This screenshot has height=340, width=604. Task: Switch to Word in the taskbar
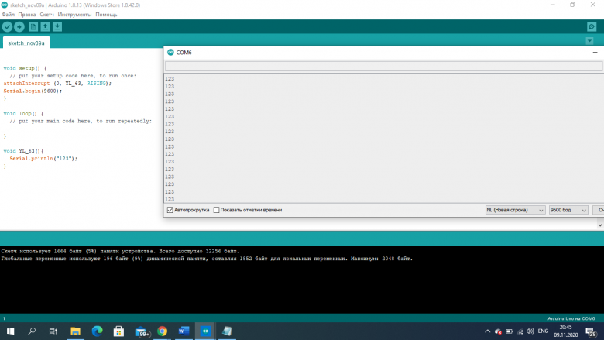point(184,331)
